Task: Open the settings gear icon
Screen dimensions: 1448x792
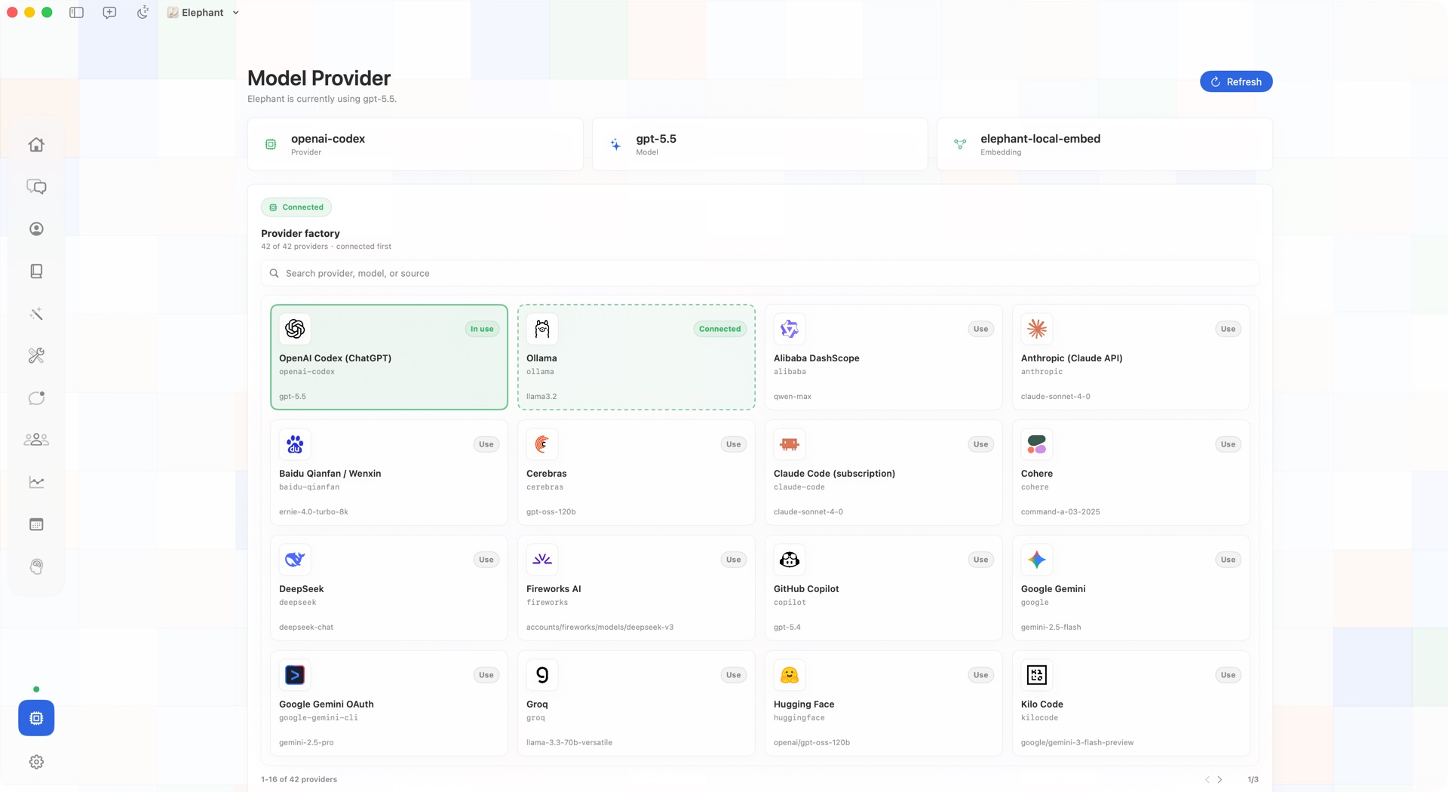Action: pyautogui.click(x=36, y=763)
